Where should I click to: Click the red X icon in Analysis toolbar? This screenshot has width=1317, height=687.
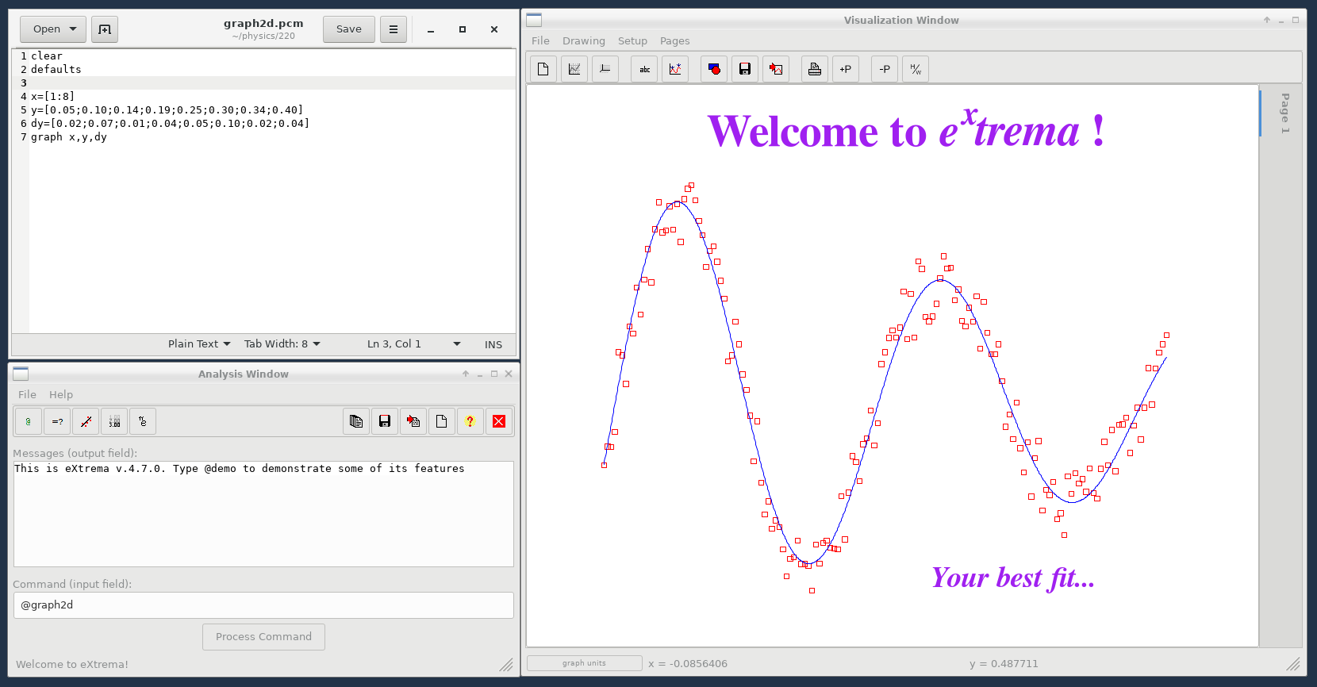click(x=499, y=421)
